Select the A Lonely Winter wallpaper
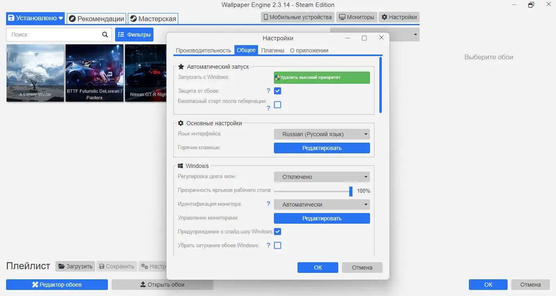The image size is (556, 296). pos(35,73)
